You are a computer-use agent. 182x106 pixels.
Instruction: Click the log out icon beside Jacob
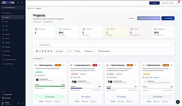tap(23, 103)
